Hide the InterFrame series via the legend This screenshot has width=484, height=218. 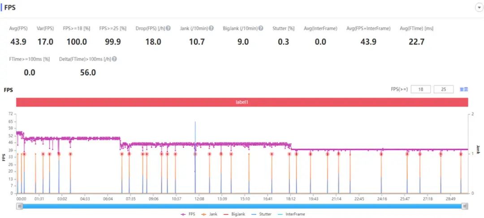(x=290, y=214)
